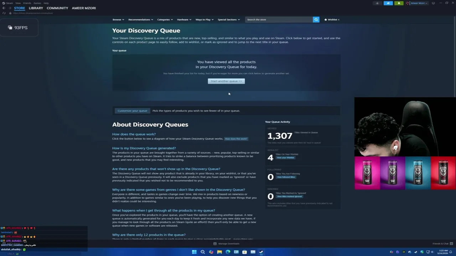Click the 1,307 titles viewed count
Screen dimensions: 456x256
pyautogui.click(x=280, y=136)
